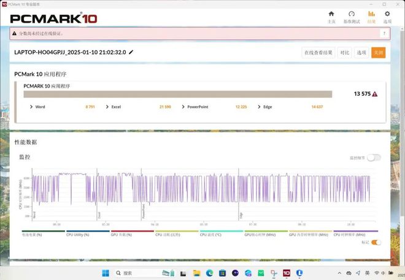Open the Benchmarks gauge icon tab
Viewport: 405px width, 280px height.
[352, 14]
